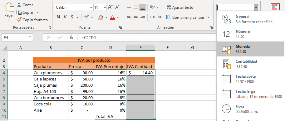Click Combinar y centrar button
The image size is (285, 121).
pyautogui.click(x=185, y=17)
